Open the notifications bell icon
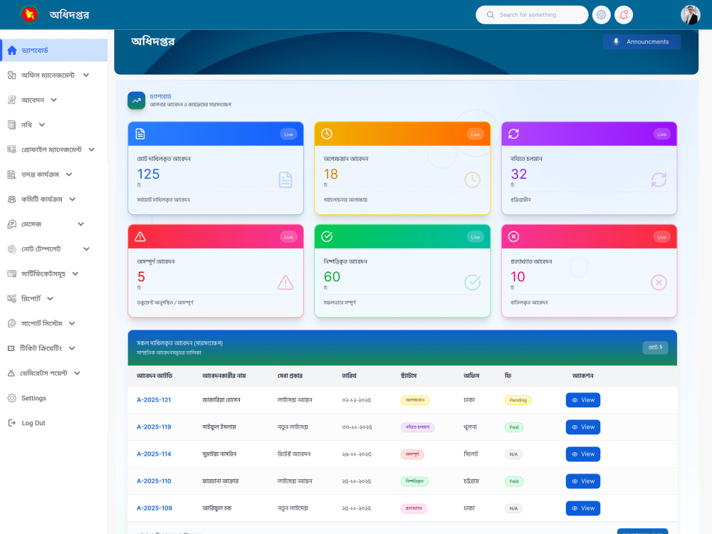This screenshot has width=712, height=534. click(x=624, y=14)
